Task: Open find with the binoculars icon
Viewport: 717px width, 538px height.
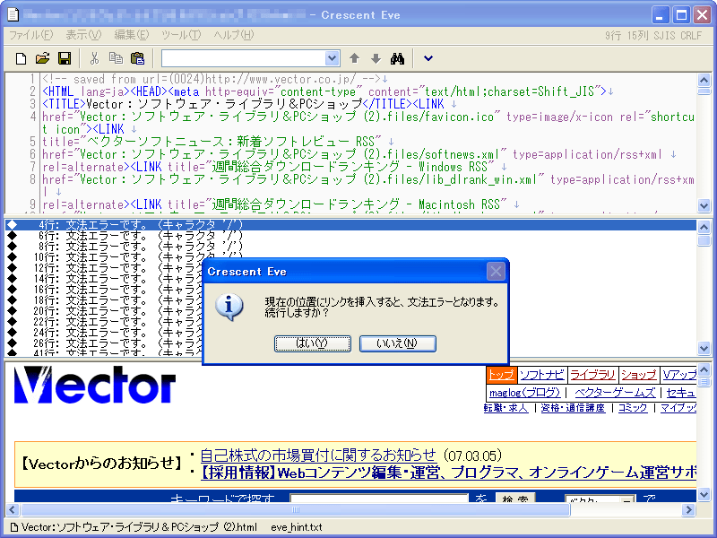Action: click(x=397, y=58)
